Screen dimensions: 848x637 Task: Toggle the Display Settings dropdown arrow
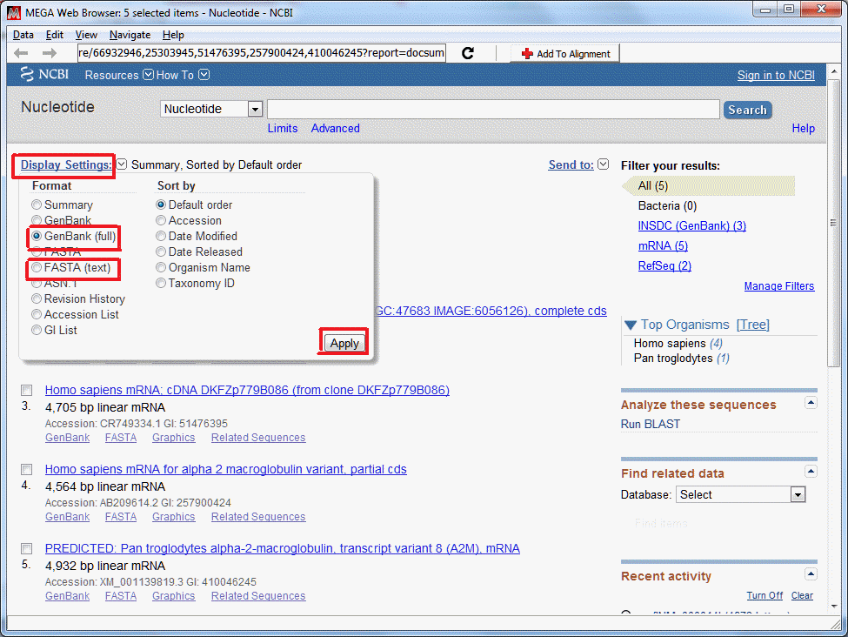[123, 164]
